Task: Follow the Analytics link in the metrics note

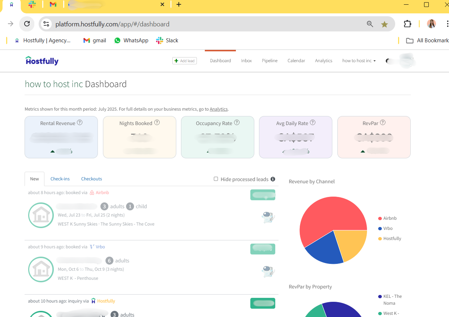Action: tap(219, 109)
